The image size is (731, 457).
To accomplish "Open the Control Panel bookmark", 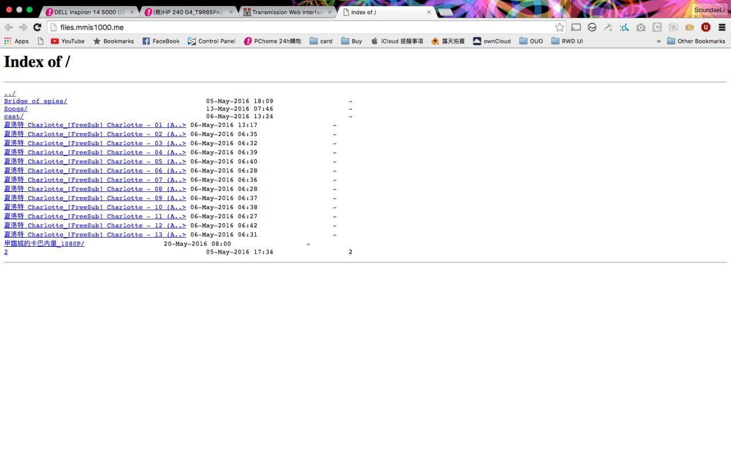I will (x=211, y=41).
